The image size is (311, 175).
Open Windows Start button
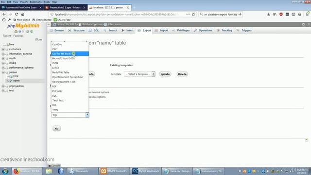5,171
